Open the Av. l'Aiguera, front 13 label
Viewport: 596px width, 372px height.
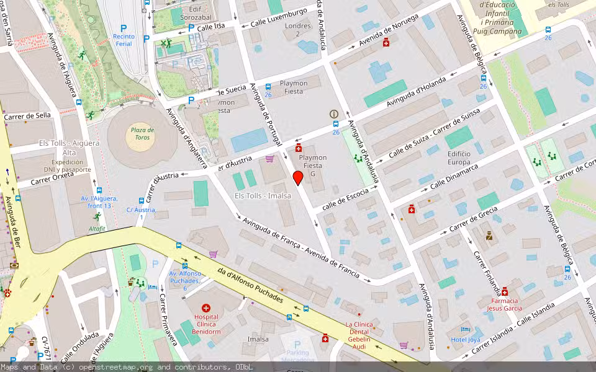(x=99, y=202)
